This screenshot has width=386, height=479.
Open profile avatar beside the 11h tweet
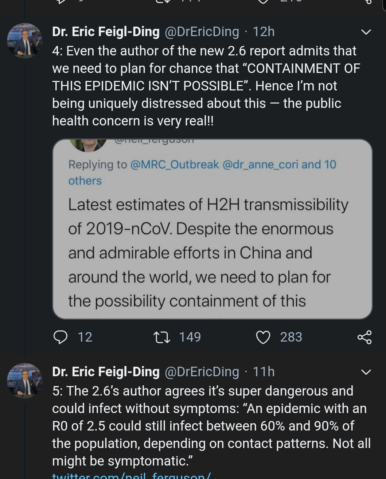coord(25,380)
